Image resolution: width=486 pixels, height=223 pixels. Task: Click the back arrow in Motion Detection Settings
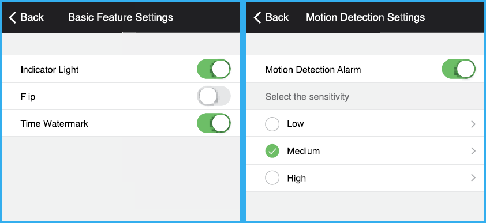click(257, 18)
